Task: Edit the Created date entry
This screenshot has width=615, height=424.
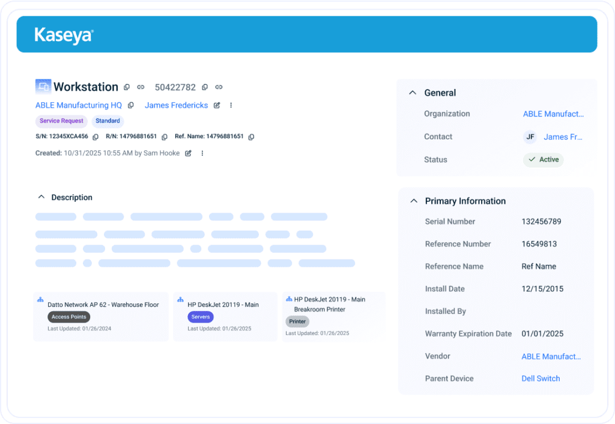Action: tap(188, 153)
